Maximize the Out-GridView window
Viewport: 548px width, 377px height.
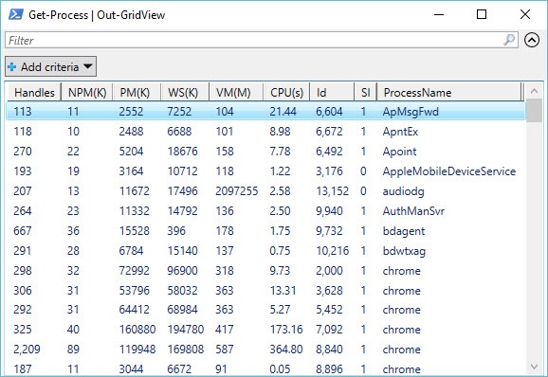[x=482, y=14]
